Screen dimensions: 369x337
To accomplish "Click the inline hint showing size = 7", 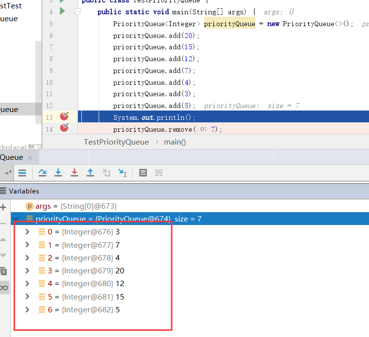I will (252, 106).
